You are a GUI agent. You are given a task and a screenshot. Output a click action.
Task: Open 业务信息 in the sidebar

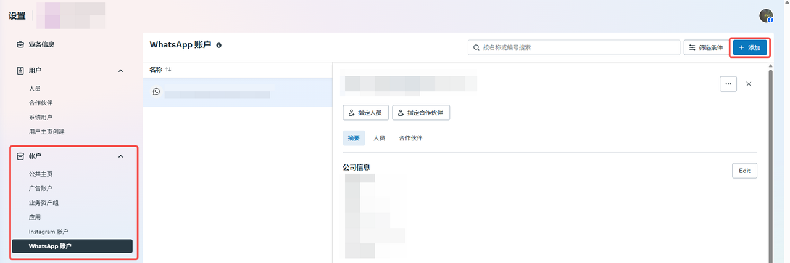(46, 44)
